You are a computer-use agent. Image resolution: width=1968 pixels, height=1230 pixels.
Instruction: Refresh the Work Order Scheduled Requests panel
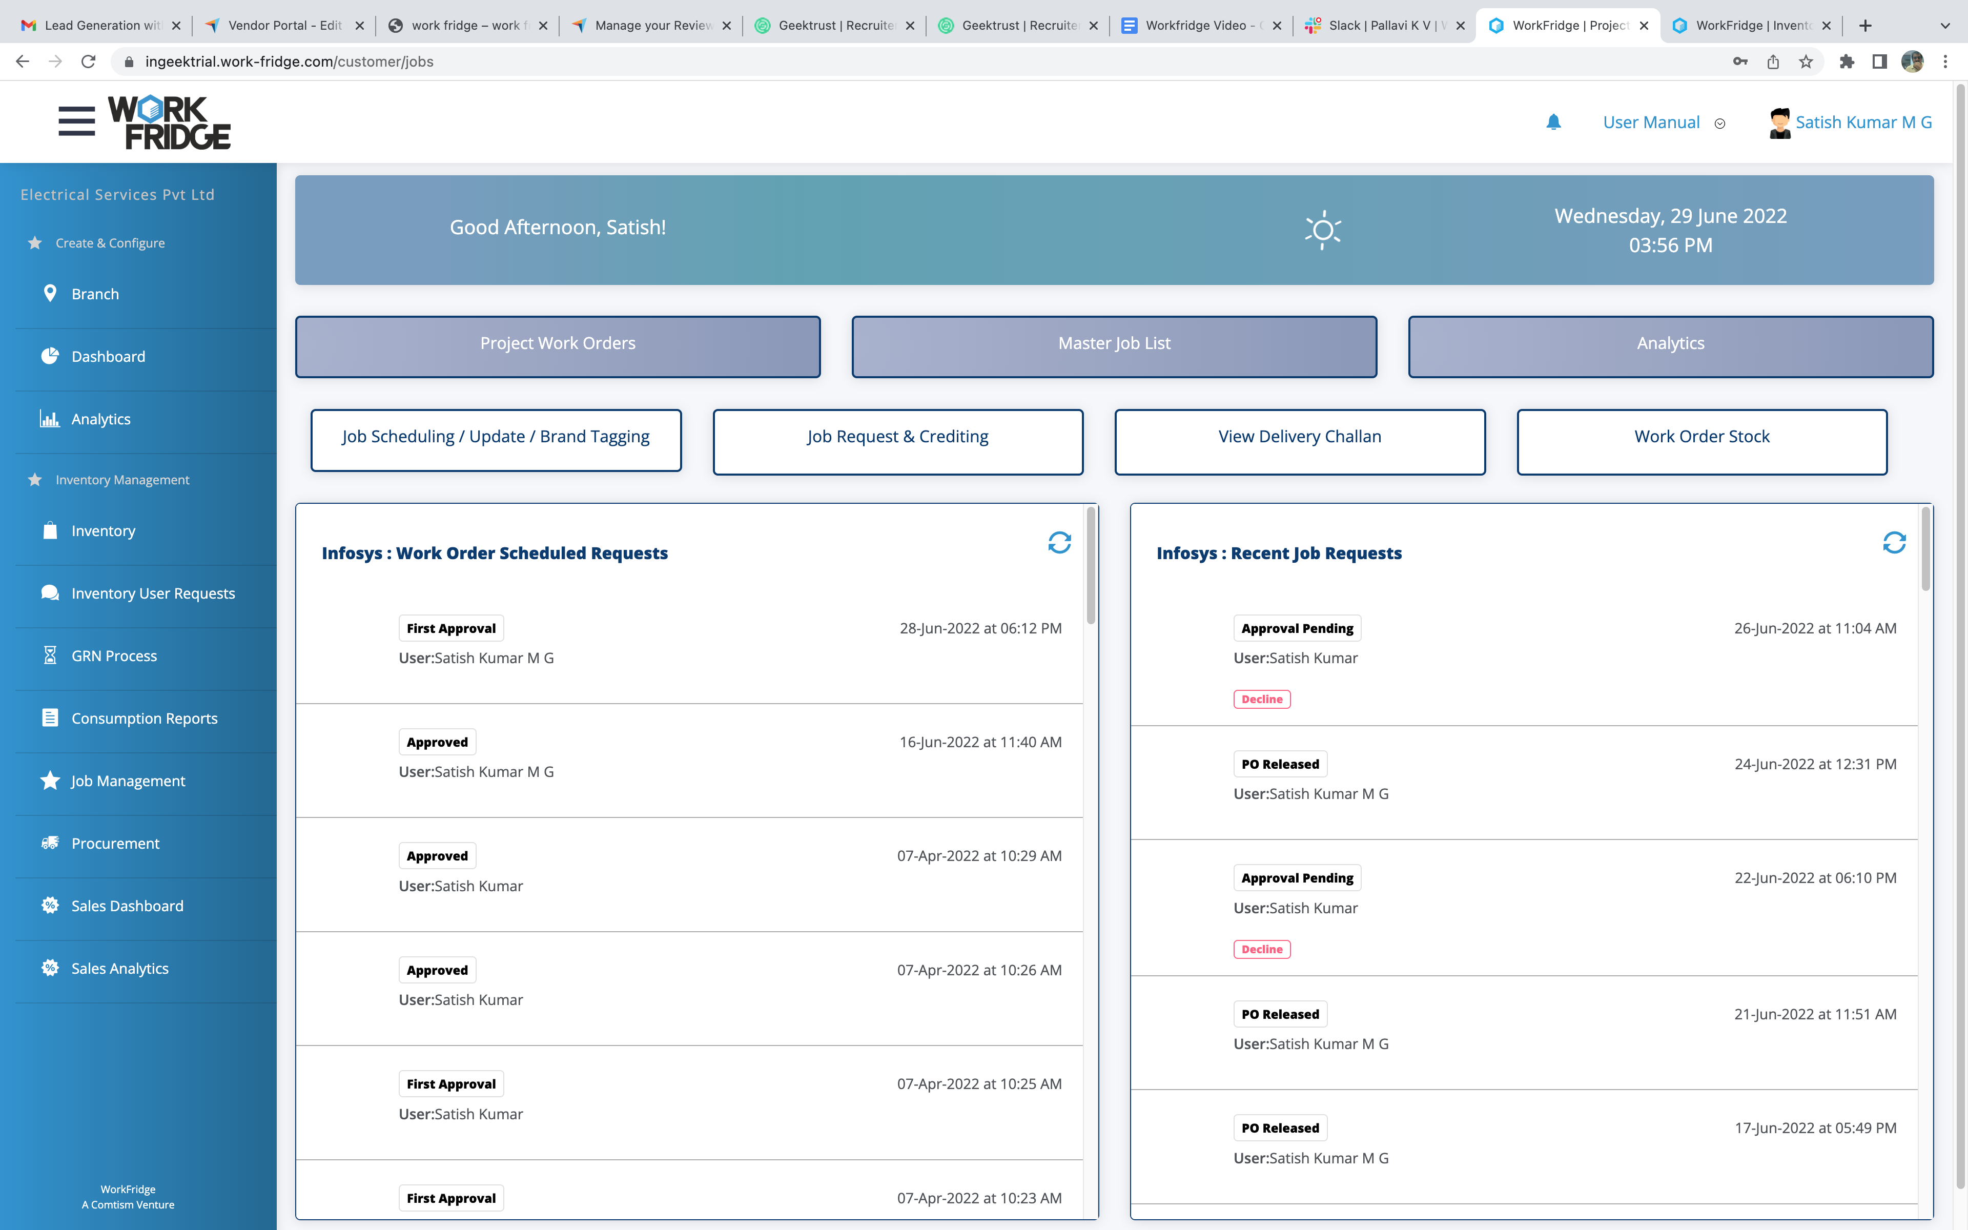(x=1060, y=543)
